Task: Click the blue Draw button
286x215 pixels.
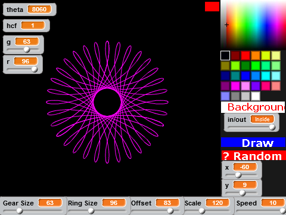Action: [x=253, y=142]
